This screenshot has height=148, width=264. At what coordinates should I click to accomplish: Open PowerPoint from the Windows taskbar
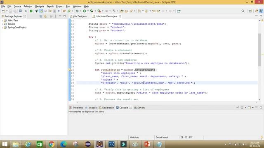147,144
